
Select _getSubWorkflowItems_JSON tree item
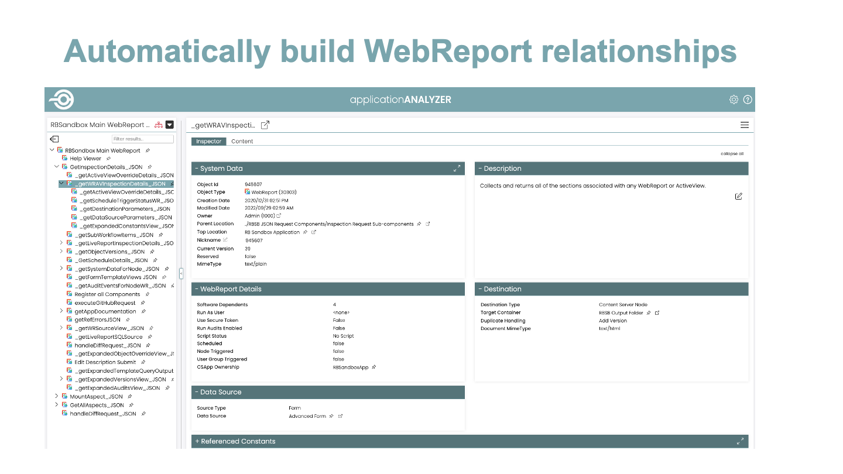coord(114,235)
